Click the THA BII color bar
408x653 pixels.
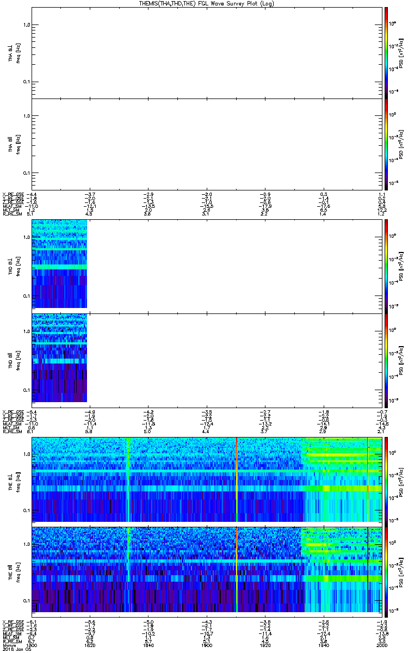386,144
